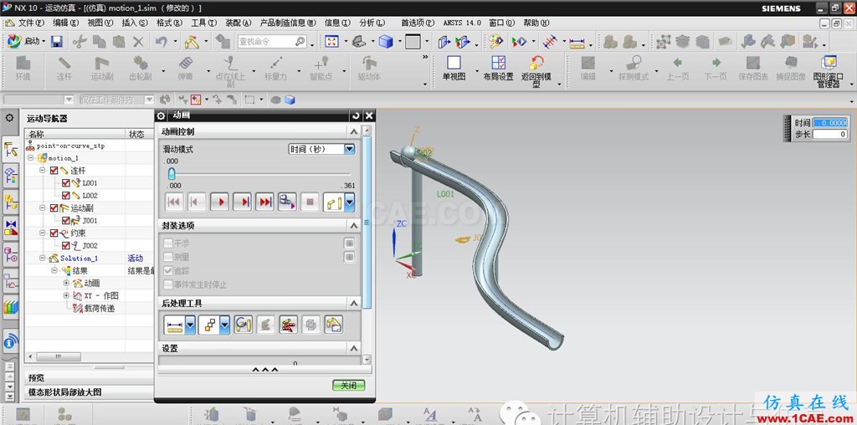This screenshot has width=857, height=425.
Task: Open 布局设置 layout settings
Action: pos(498,69)
